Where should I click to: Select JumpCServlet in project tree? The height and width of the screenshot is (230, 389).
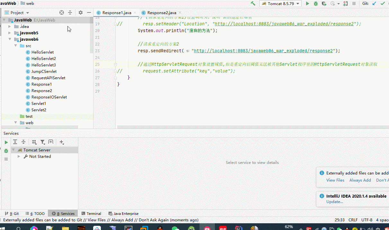44,71
